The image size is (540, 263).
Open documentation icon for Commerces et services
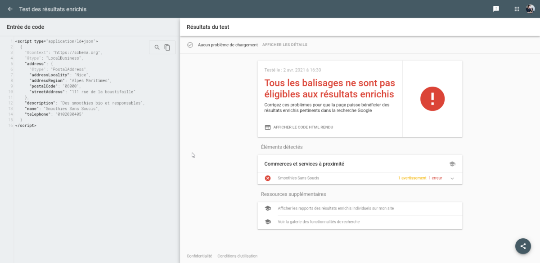452,164
